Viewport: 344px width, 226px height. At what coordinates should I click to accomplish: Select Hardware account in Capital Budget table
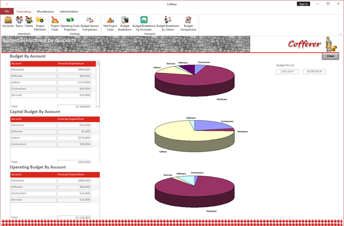34,125
